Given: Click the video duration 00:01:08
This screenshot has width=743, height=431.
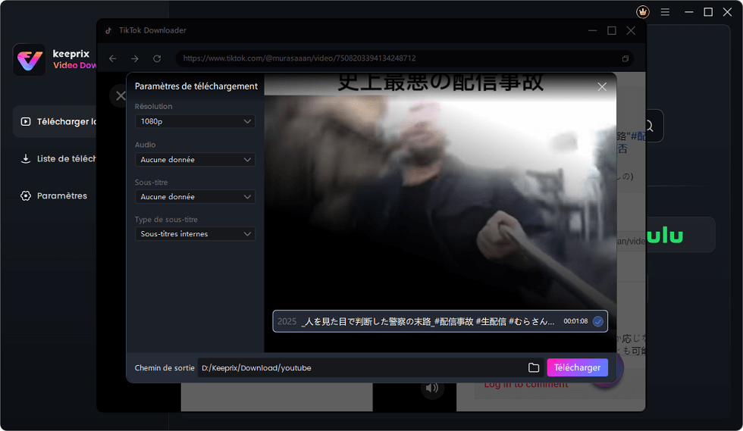Looking at the screenshot, I should [575, 322].
